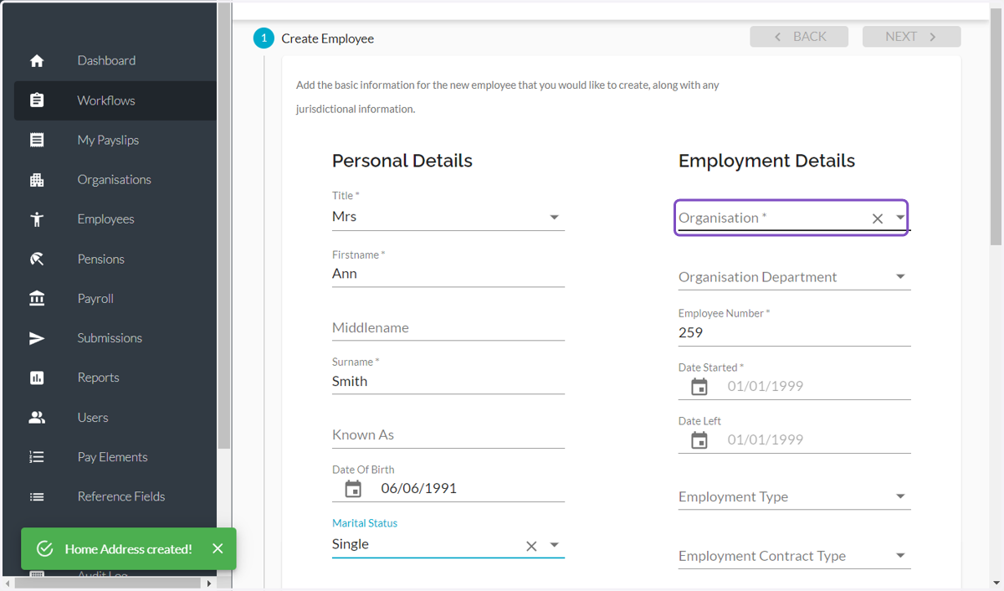Image resolution: width=1004 pixels, height=591 pixels.
Task: Click the Submissions send icon
Action: click(37, 338)
